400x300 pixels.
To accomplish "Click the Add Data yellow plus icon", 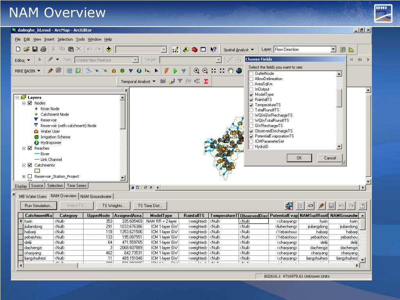I will pos(109,50).
